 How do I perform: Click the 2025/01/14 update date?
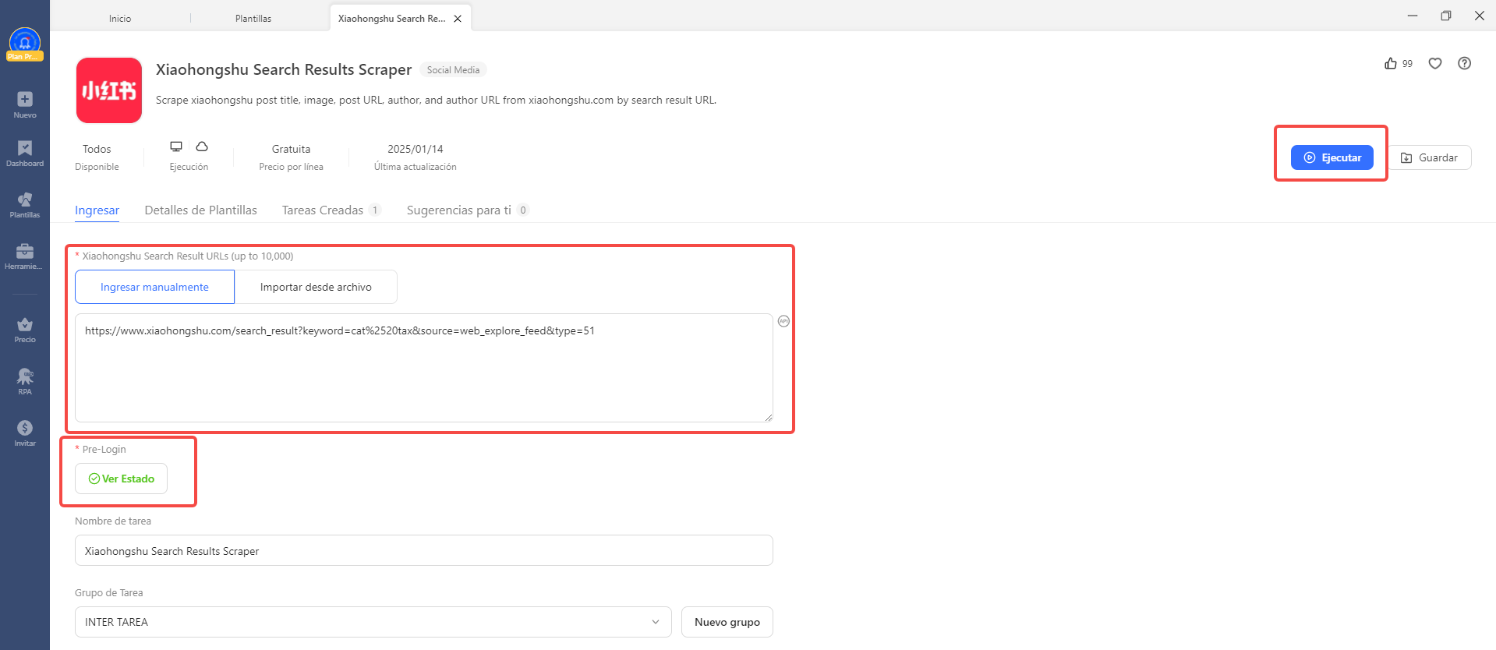click(x=416, y=149)
